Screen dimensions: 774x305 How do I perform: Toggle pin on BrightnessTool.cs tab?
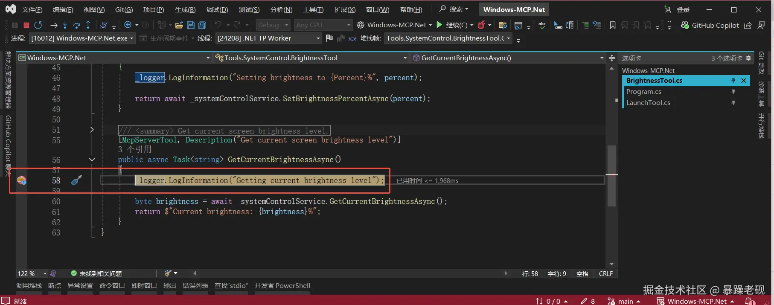point(733,81)
